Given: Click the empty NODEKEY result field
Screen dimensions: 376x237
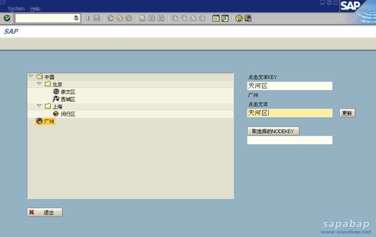Looking at the screenshot, I should (x=290, y=140).
